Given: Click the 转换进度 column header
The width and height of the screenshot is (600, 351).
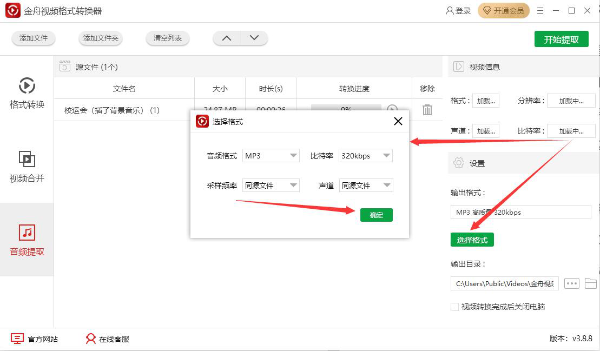Looking at the screenshot, I should pos(354,89).
